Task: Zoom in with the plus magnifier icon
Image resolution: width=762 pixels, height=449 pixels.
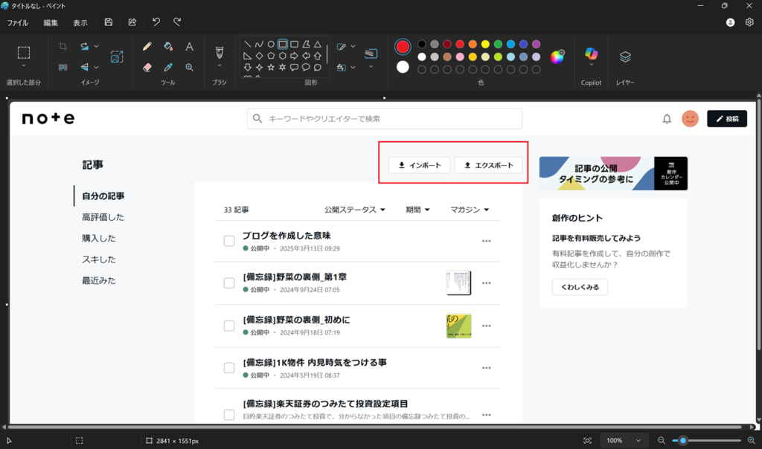Action: (752, 441)
